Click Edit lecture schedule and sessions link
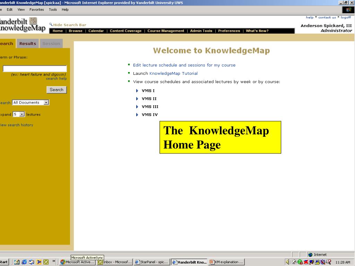 (x=184, y=65)
